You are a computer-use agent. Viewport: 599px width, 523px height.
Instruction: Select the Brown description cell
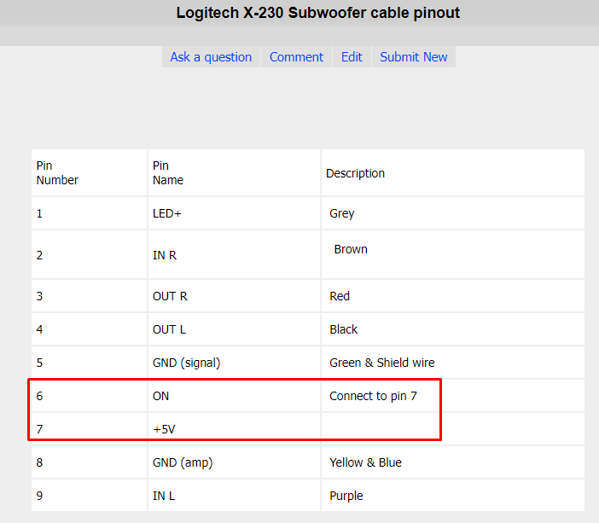coord(453,254)
